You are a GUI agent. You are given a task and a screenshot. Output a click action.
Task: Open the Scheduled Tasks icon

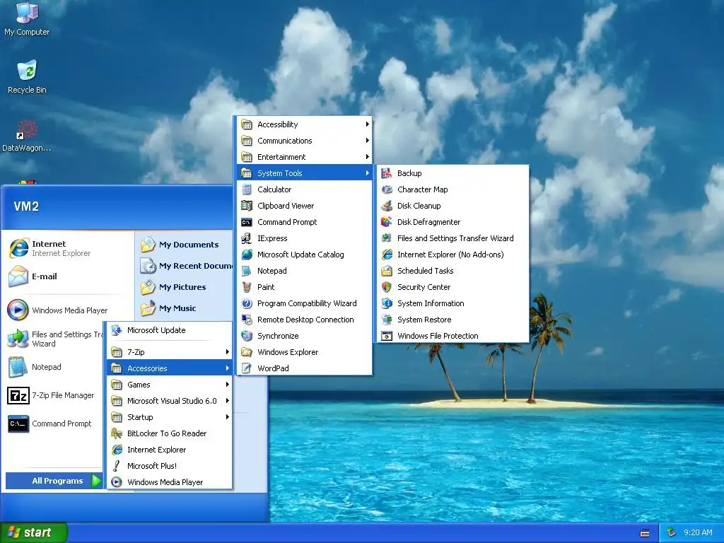click(387, 271)
